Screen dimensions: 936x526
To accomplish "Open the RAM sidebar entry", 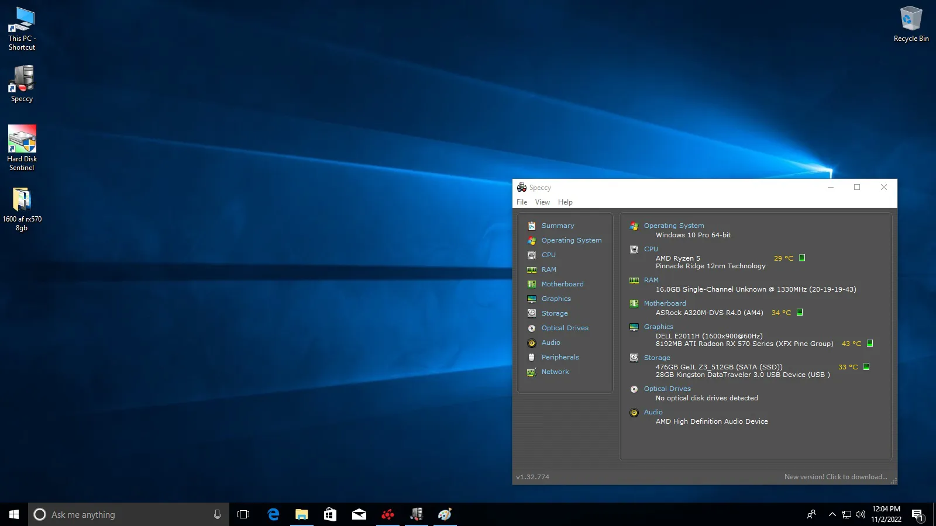I will pos(548,269).
